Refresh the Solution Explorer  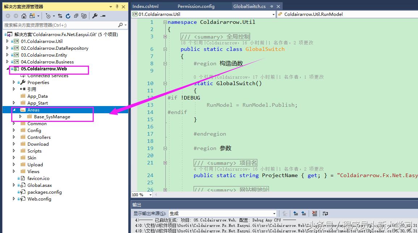(68, 16)
